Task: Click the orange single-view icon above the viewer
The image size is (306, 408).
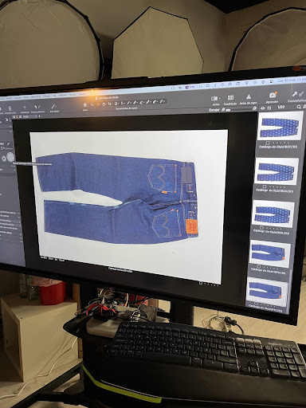Action: pos(17,116)
